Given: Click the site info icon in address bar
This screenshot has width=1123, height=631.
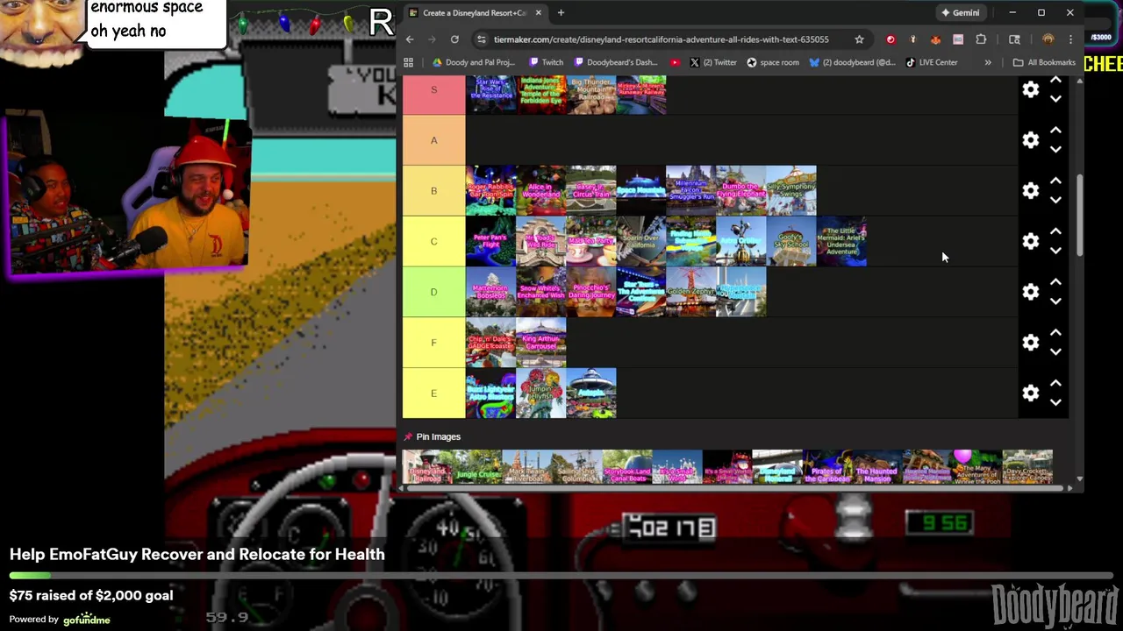Looking at the screenshot, I should pyautogui.click(x=481, y=39).
